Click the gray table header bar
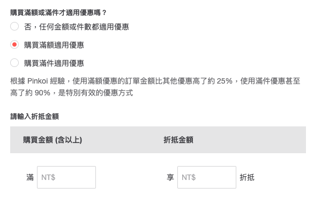Image resolution: width=314 pixels, height=203 pixels. point(158,140)
